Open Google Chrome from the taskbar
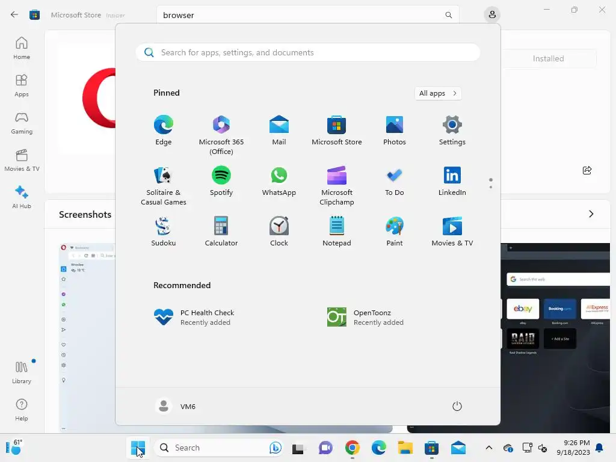 [353, 448]
